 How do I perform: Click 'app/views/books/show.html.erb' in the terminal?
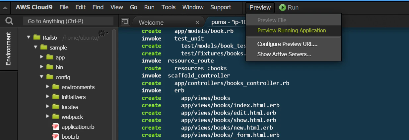point(229,120)
